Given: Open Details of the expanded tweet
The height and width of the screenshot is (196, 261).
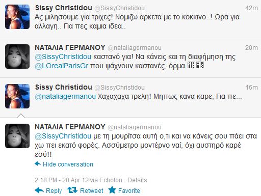Looking at the screenshot, I should pos(137,180).
